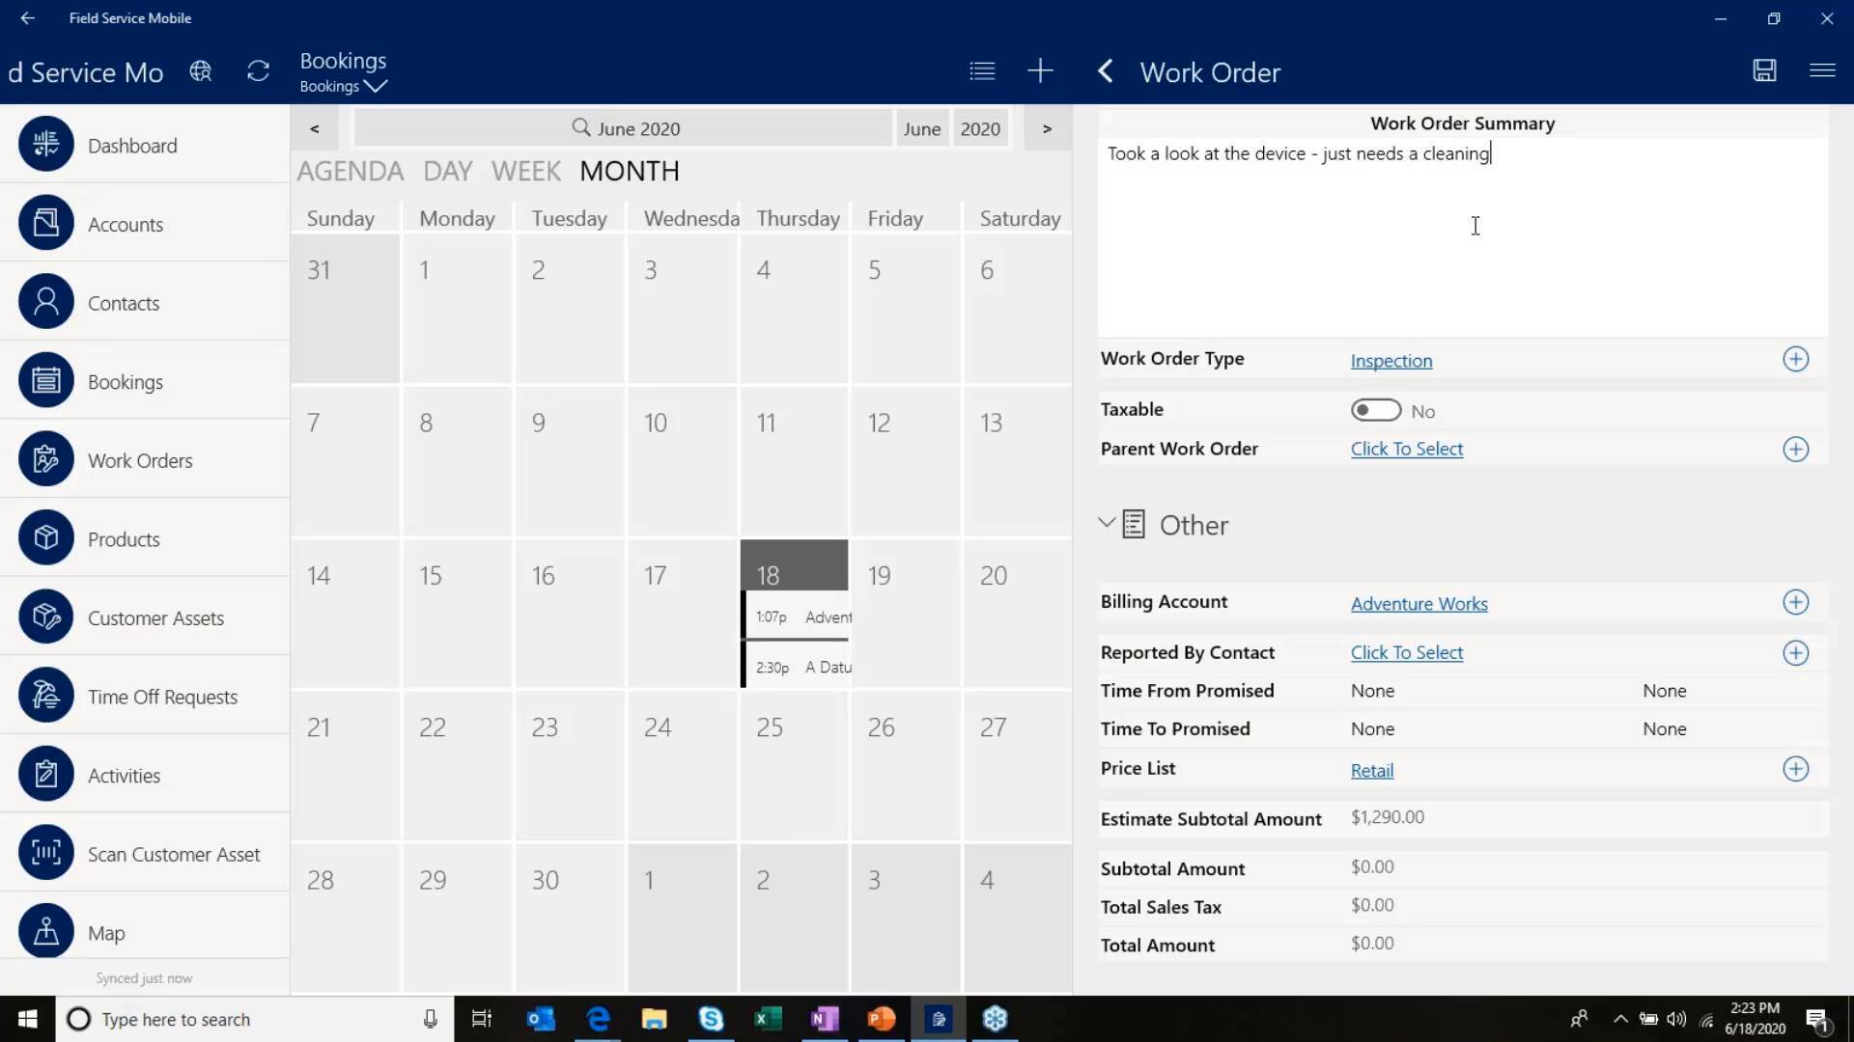The height and width of the screenshot is (1042, 1854).
Task: Open the Bookings view selector
Action: click(x=343, y=86)
